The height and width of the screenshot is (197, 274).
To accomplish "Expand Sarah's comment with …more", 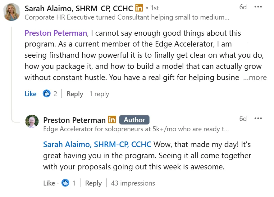I will click(255, 78).
